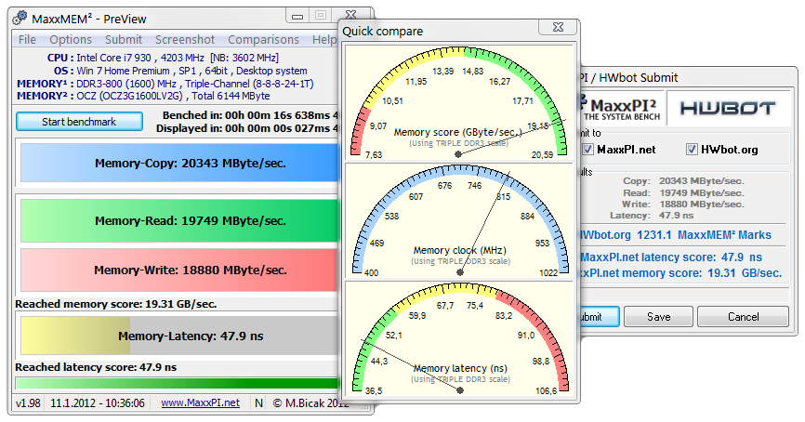Open the Help menu

coord(323,40)
